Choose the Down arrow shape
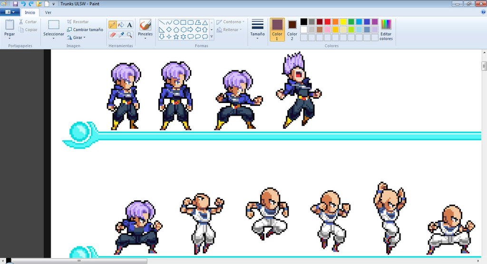This screenshot has width=487, height=264. pyautogui.click(x=162, y=37)
